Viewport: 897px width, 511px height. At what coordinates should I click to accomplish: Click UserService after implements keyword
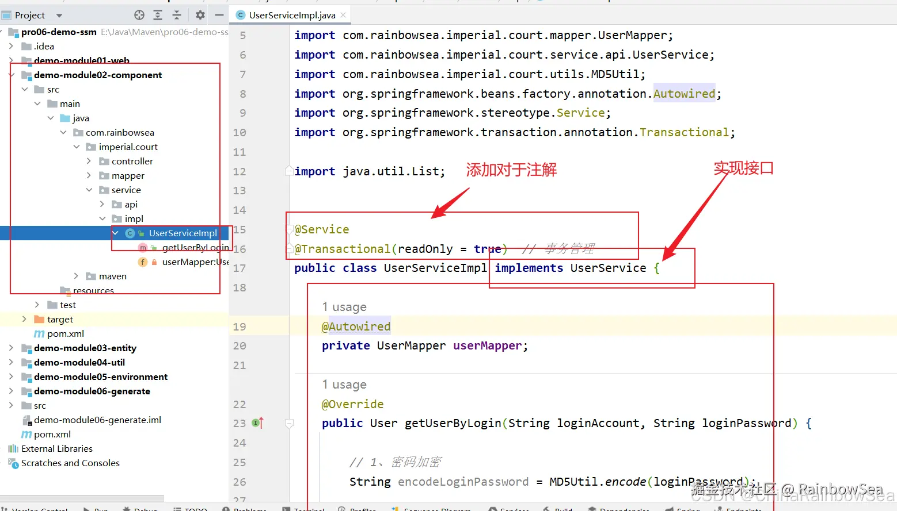point(608,268)
